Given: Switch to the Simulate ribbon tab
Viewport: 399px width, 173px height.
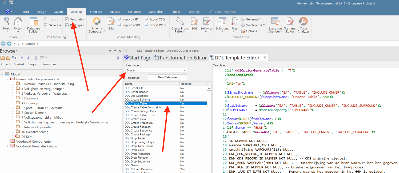Looking at the screenshot, I should (96, 12).
